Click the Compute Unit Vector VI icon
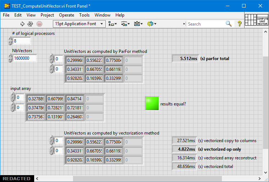The image size is (269, 182). click(262, 20)
